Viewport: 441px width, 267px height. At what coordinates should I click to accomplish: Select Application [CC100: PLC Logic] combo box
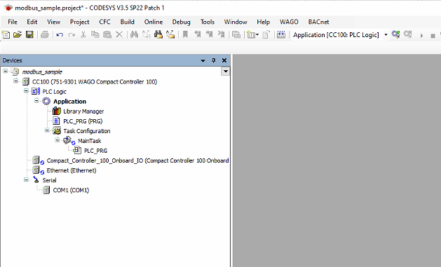(x=340, y=35)
